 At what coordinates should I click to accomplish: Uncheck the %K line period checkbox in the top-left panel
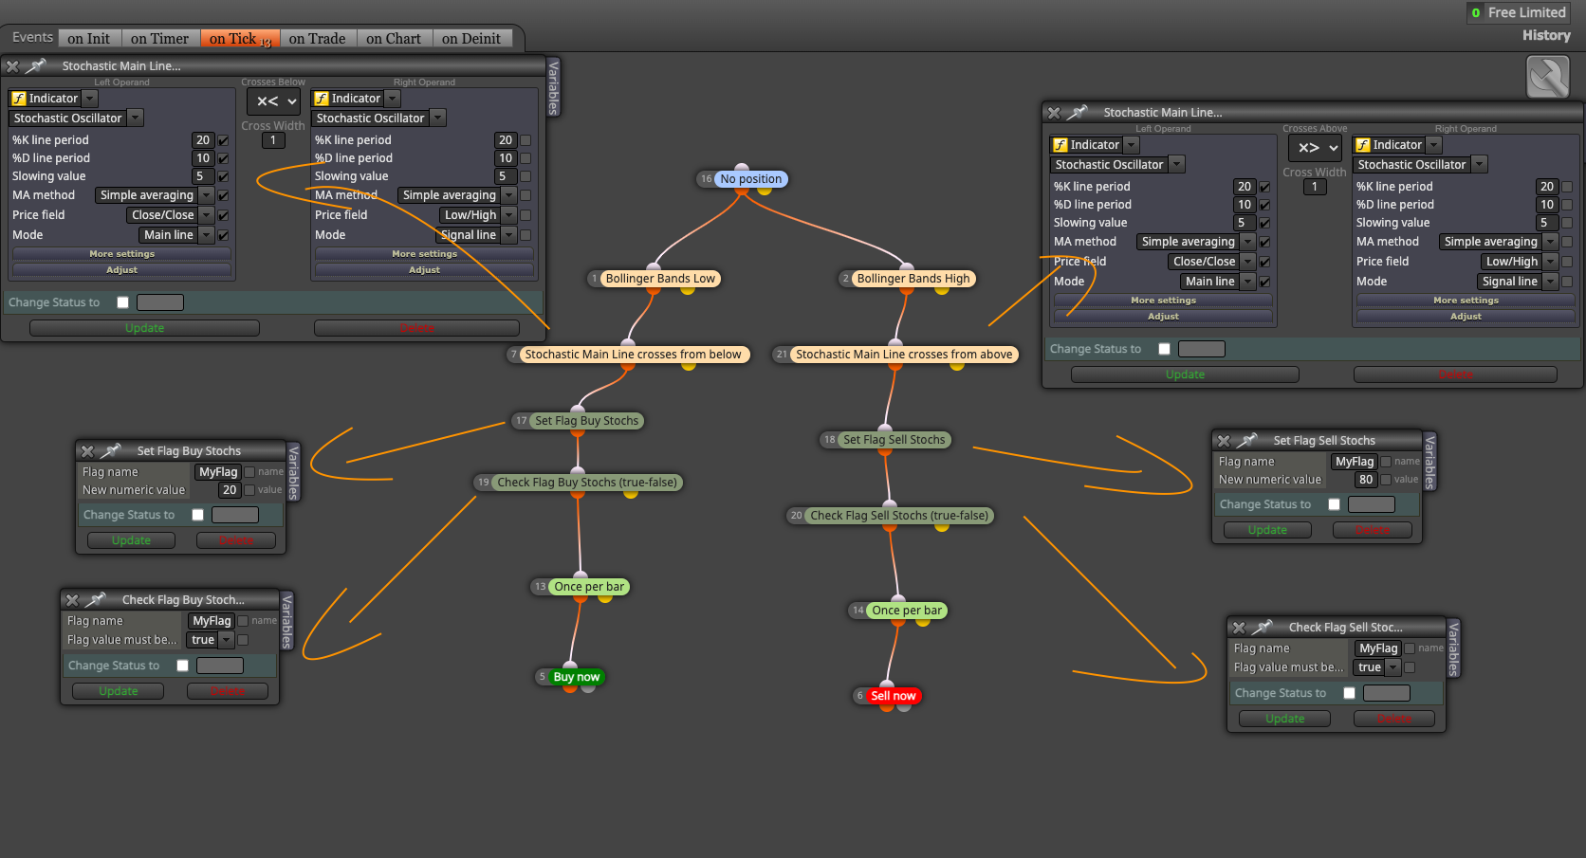click(223, 140)
